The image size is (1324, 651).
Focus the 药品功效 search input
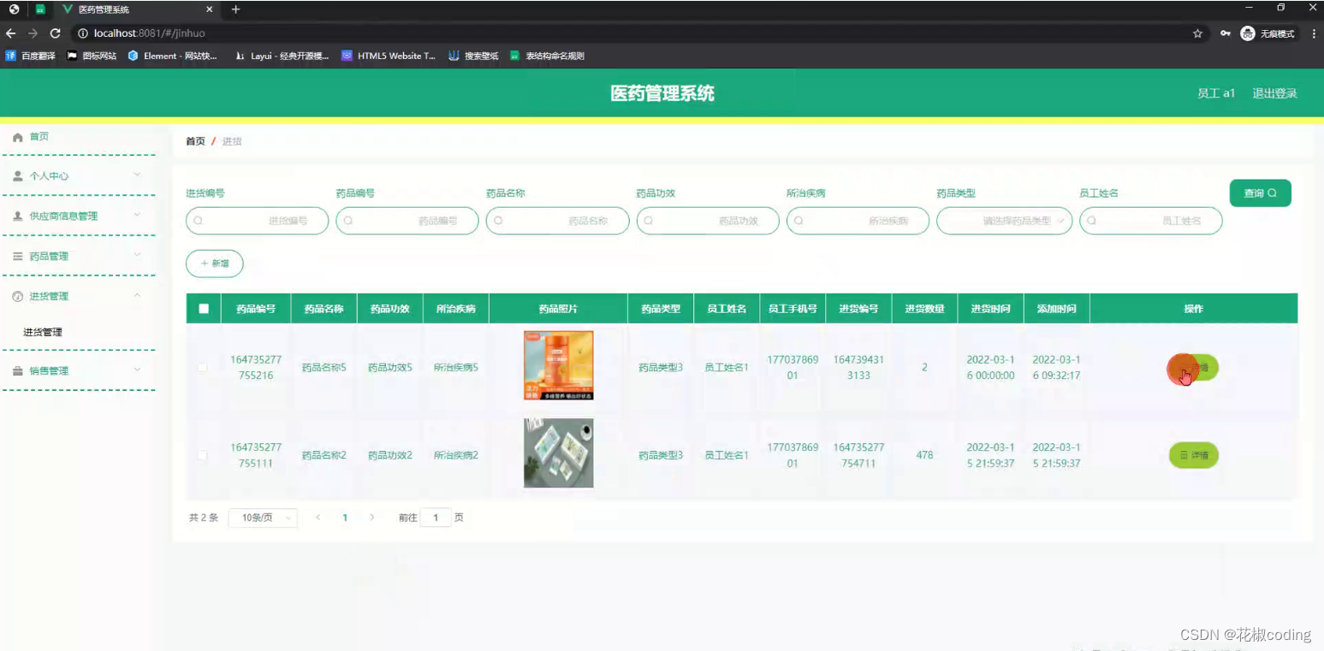pyautogui.click(x=708, y=221)
